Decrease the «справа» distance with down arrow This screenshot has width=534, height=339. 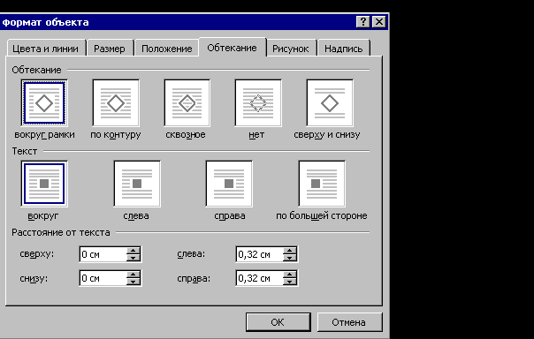coord(289,282)
